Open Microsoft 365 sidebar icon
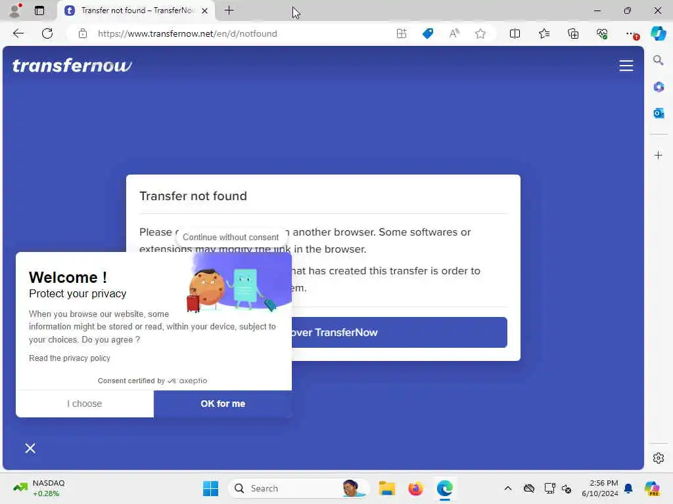 click(x=659, y=87)
